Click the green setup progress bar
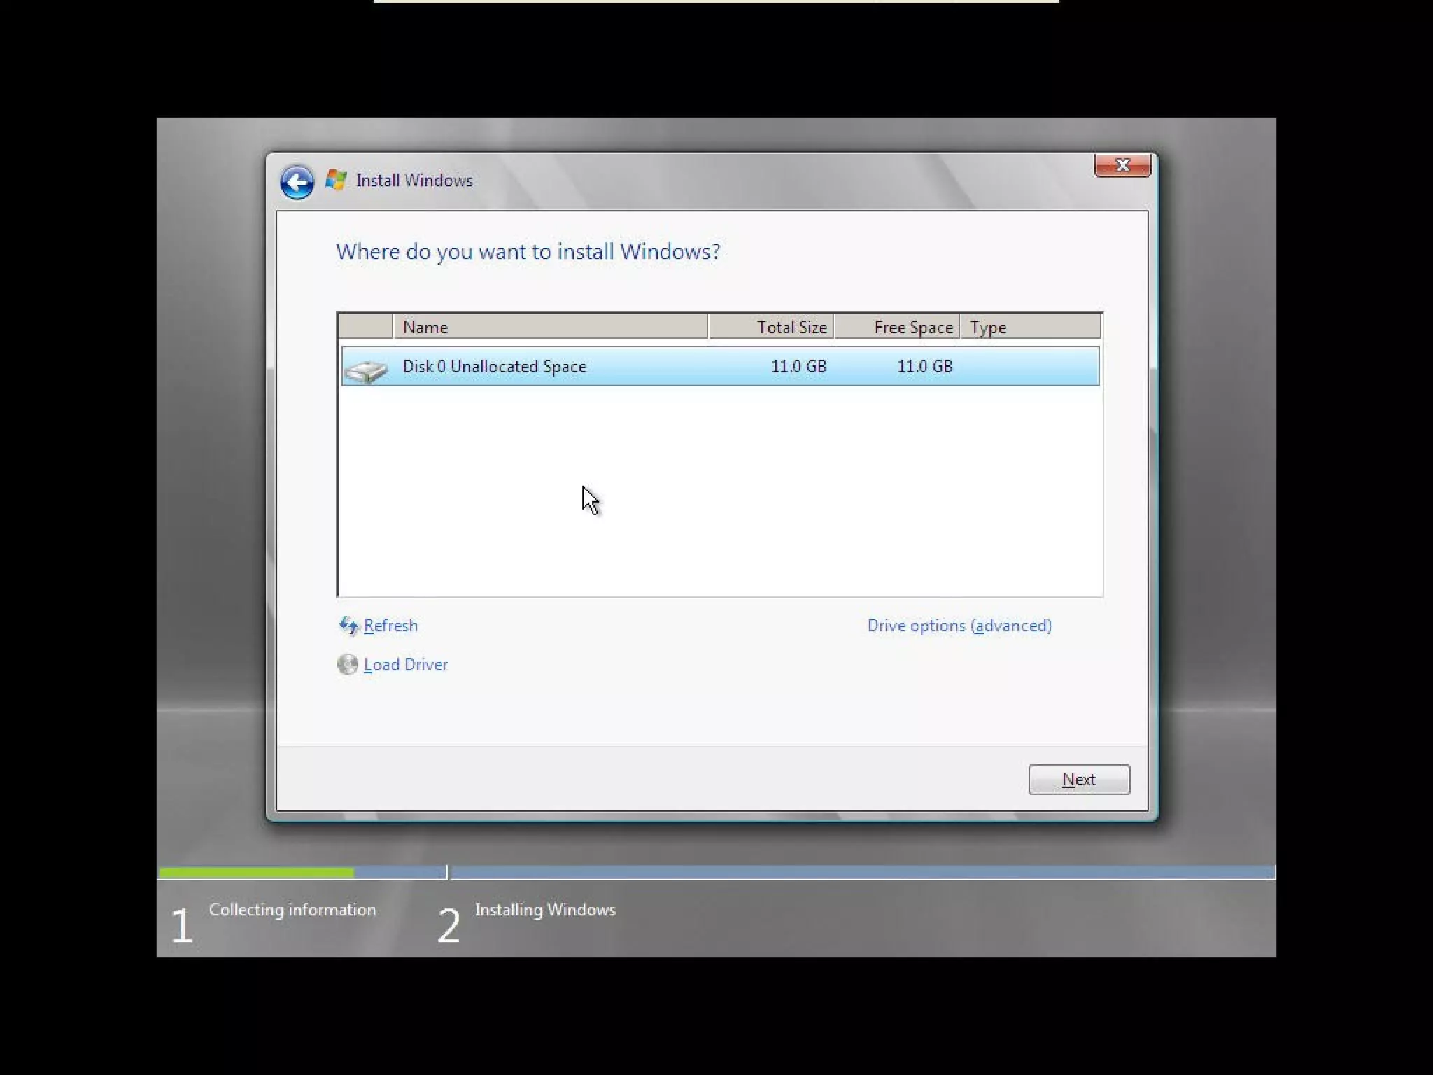Screen dimensions: 1433x1075 256,873
